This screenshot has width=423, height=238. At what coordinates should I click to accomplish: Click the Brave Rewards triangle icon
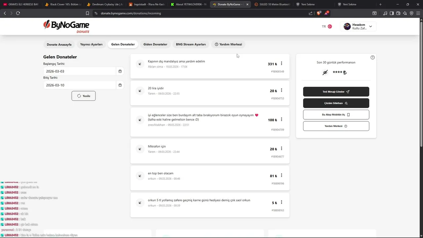tap(327, 13)
